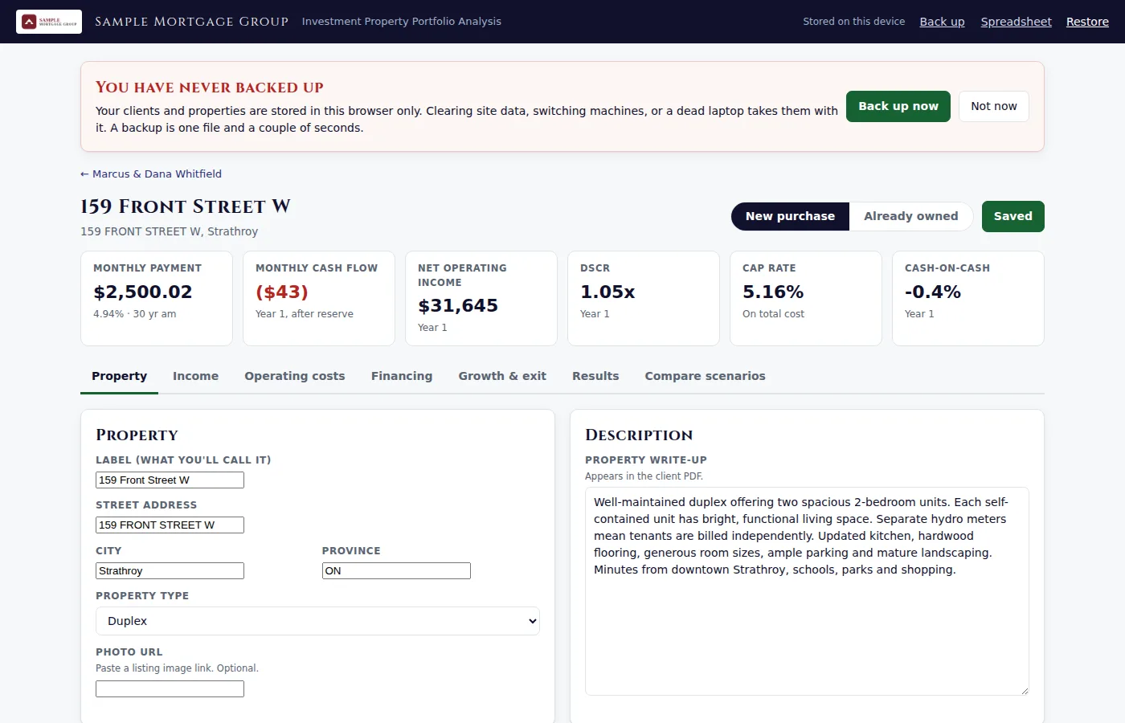Edit the Province input field
The height and width of the screenshot is (723, 1125).
point(396,570)
